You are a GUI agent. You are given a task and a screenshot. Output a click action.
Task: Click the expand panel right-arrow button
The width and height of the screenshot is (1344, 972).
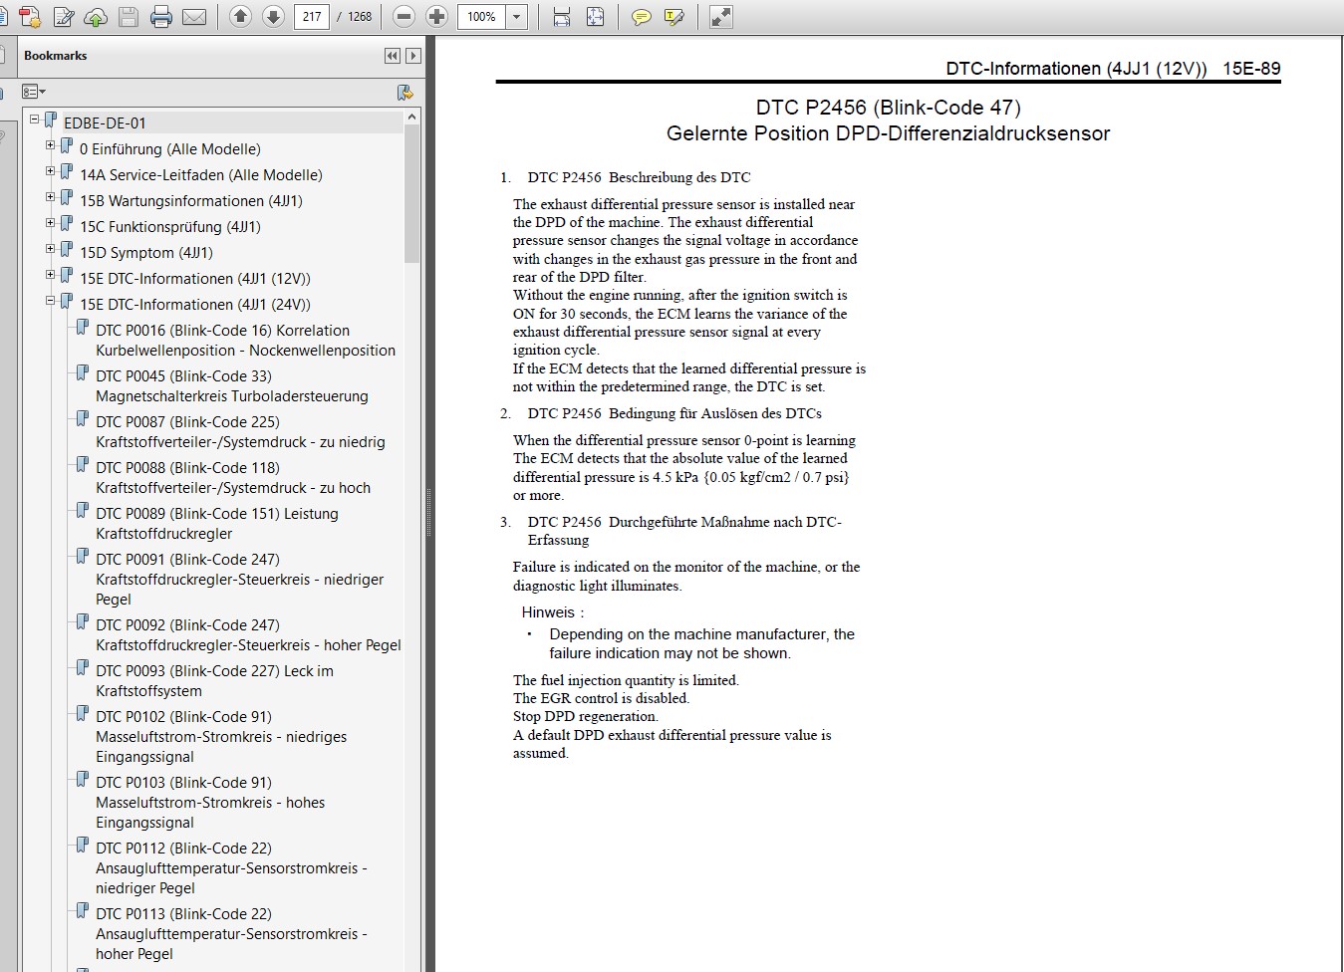coord(413,56)
